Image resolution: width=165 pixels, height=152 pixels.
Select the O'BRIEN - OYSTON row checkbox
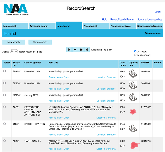click(x=4, y=124)
